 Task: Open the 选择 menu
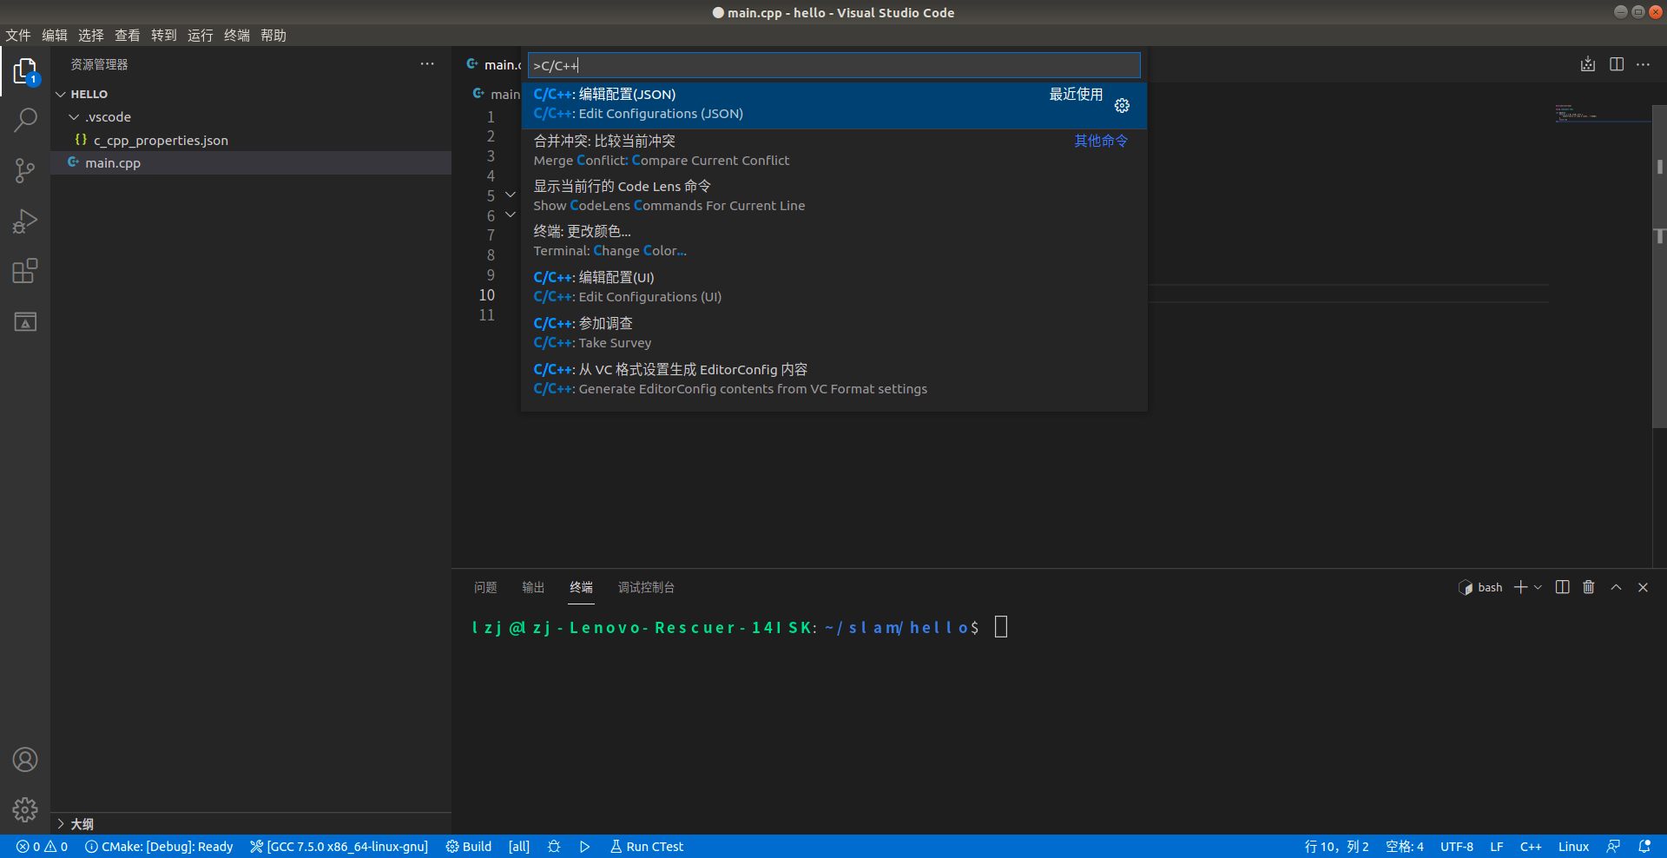click(x=91, y=36)
